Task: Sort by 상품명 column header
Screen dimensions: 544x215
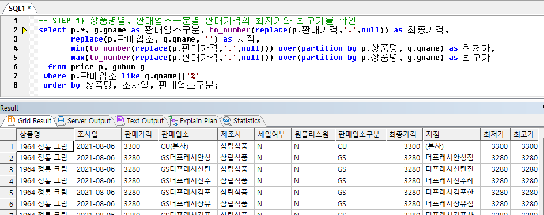Action: pos(46,134)
